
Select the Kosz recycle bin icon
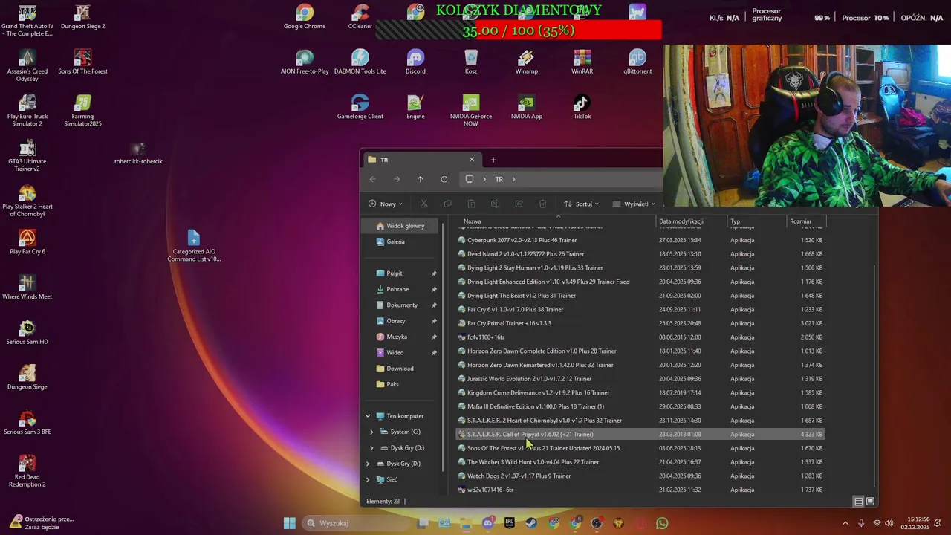point(471,62)
